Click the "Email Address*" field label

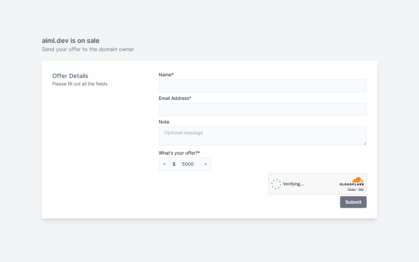tap(175, 98)
